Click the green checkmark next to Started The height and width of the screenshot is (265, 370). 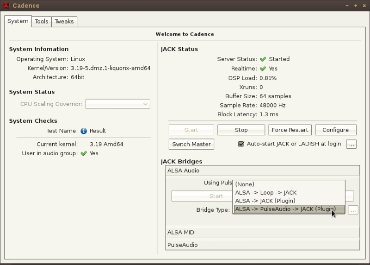(263, 59)
